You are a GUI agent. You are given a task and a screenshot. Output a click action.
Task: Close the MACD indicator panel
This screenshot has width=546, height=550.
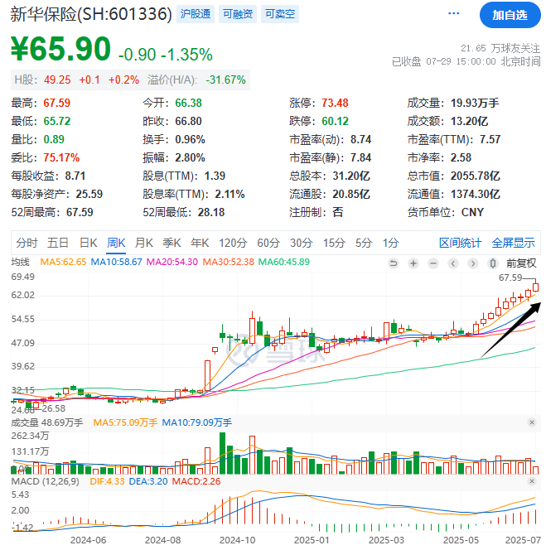pos(532,481)
